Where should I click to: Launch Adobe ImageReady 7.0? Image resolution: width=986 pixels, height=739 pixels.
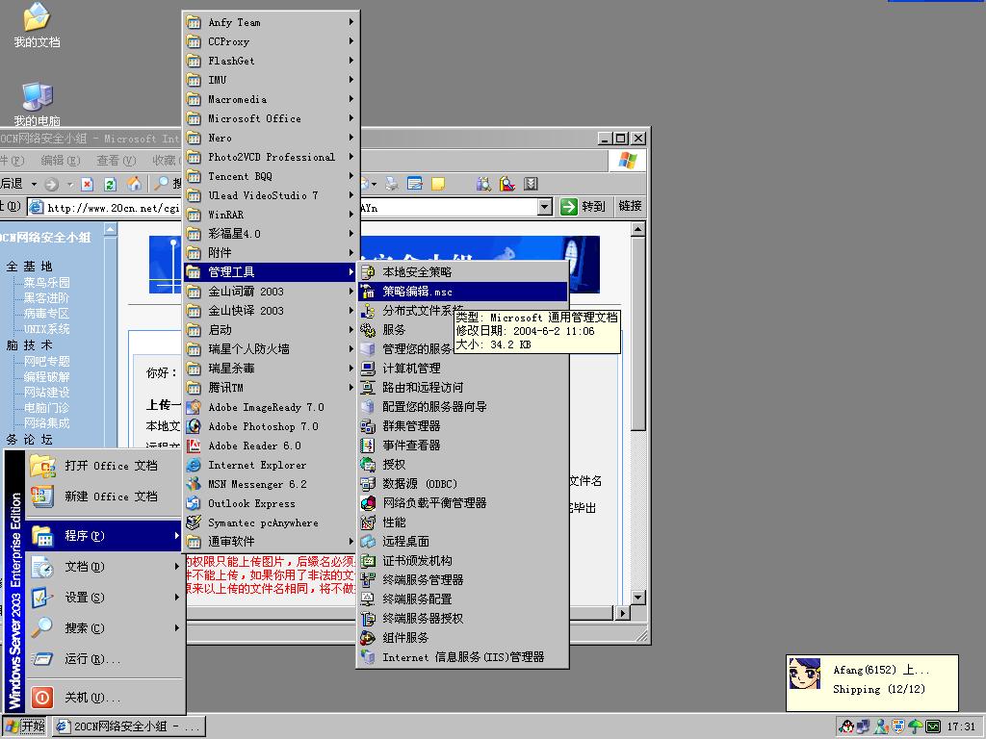pyautogui.click(x=271, y=407)
